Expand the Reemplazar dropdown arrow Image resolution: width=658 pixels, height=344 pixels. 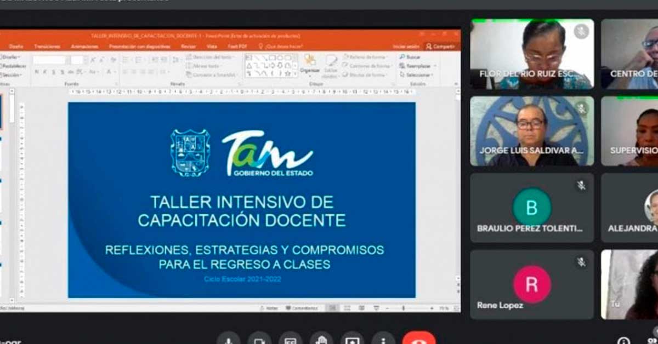[435, 66]
